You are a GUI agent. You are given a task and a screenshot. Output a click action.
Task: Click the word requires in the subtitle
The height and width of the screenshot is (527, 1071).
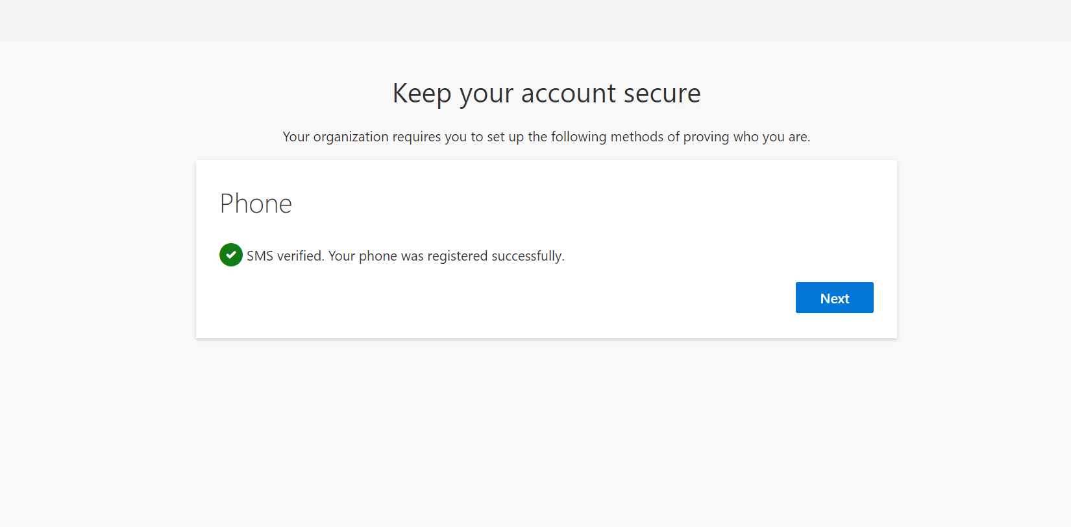click(x=417, y=137)
